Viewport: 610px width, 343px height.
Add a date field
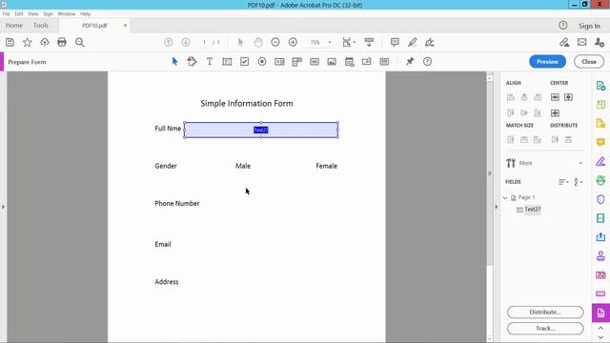pos(350,61)
